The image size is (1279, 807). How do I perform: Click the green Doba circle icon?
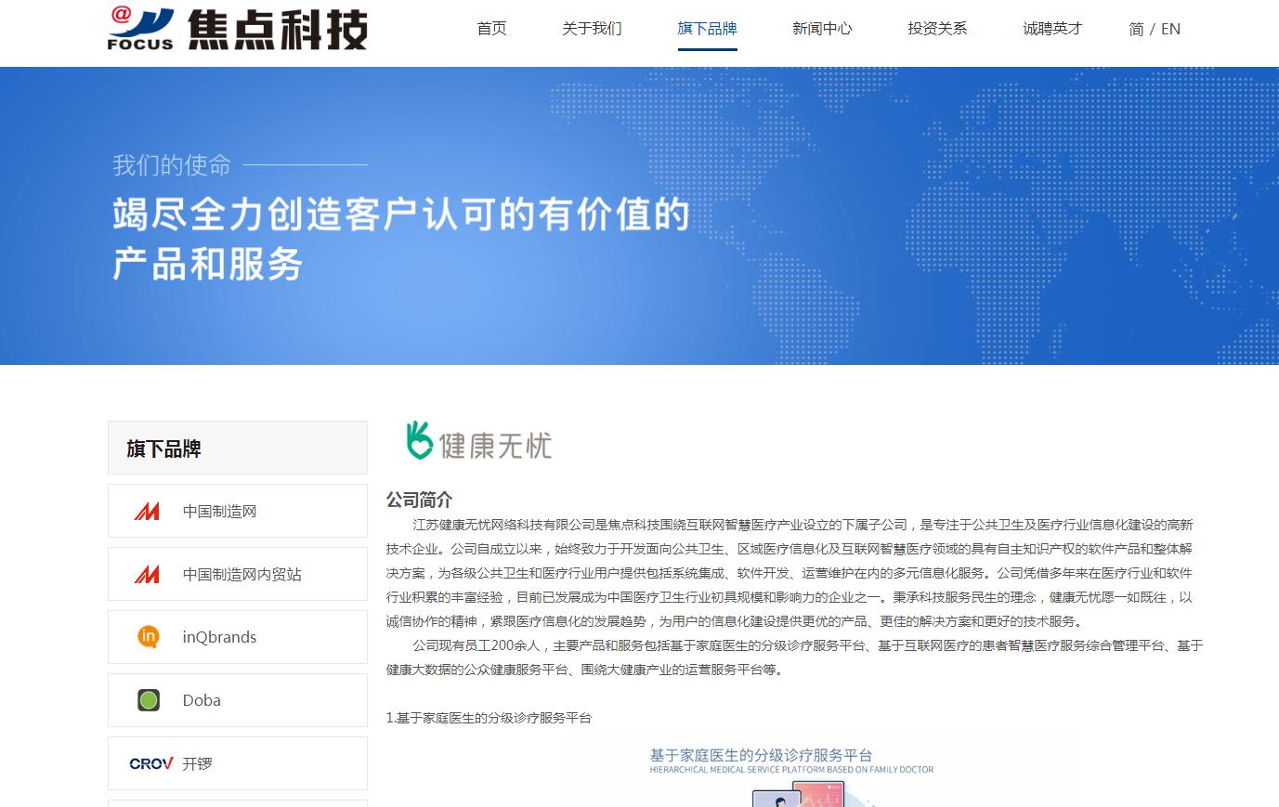tap(149, 699)
